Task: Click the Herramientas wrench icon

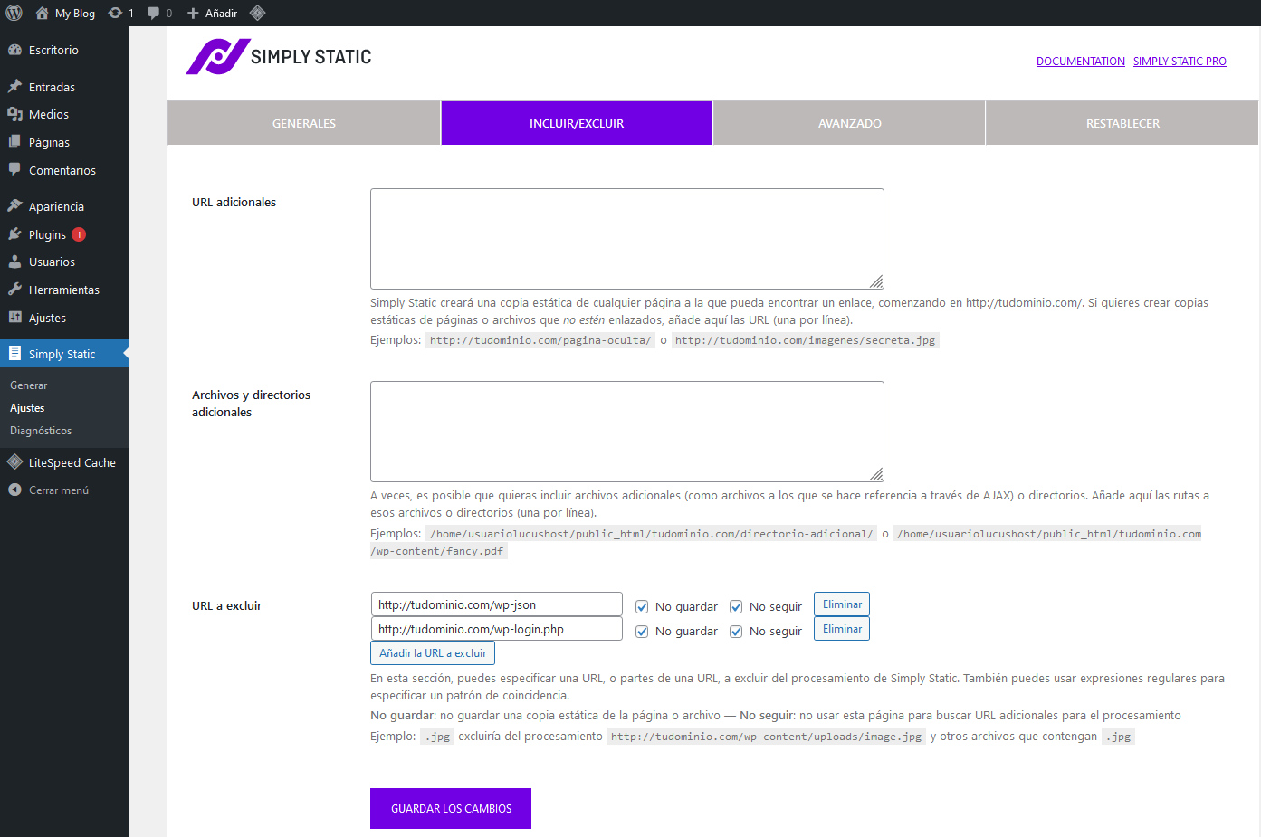Action: tap(14, 290)
